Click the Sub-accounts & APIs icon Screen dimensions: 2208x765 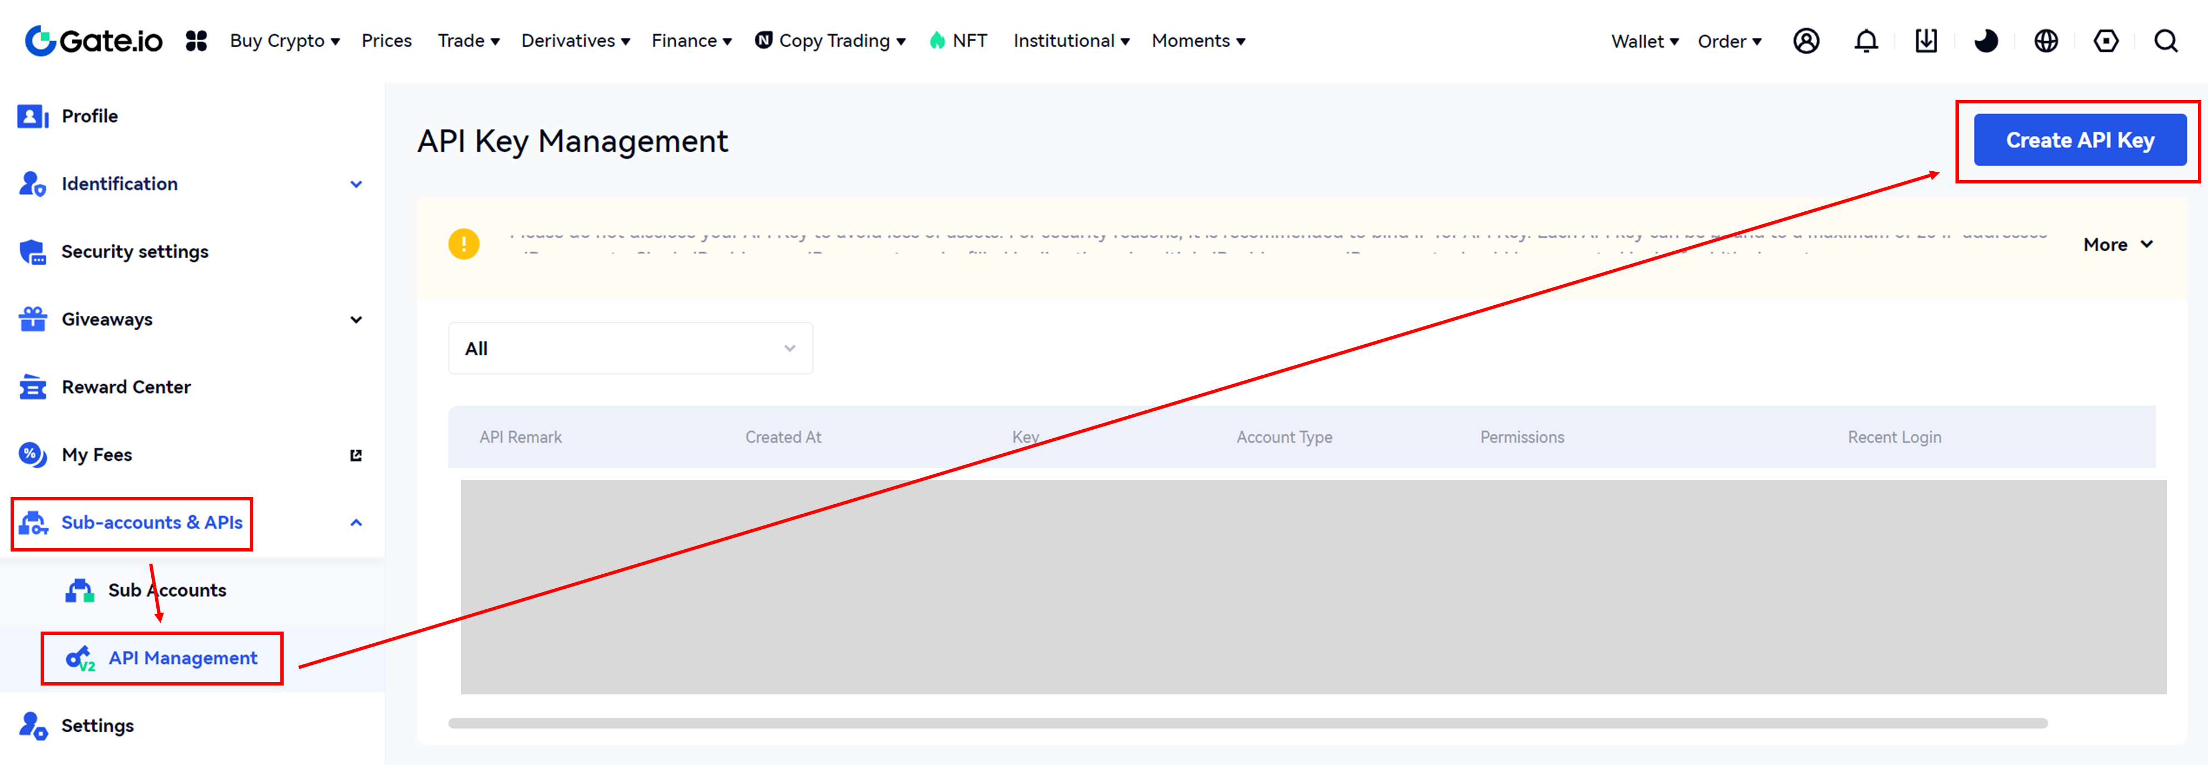point(34,523)
